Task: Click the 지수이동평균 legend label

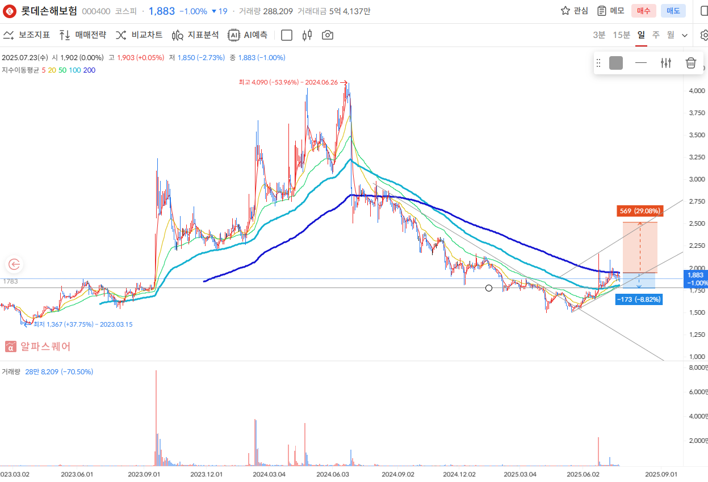Action: (x=20, y=70)
